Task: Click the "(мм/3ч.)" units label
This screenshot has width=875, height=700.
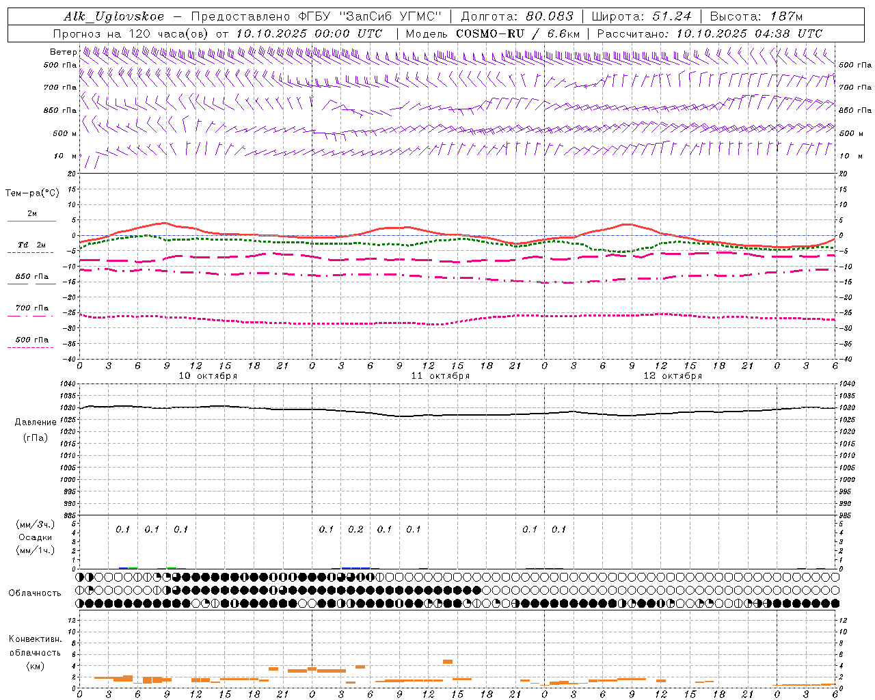Action: point(36,524)
